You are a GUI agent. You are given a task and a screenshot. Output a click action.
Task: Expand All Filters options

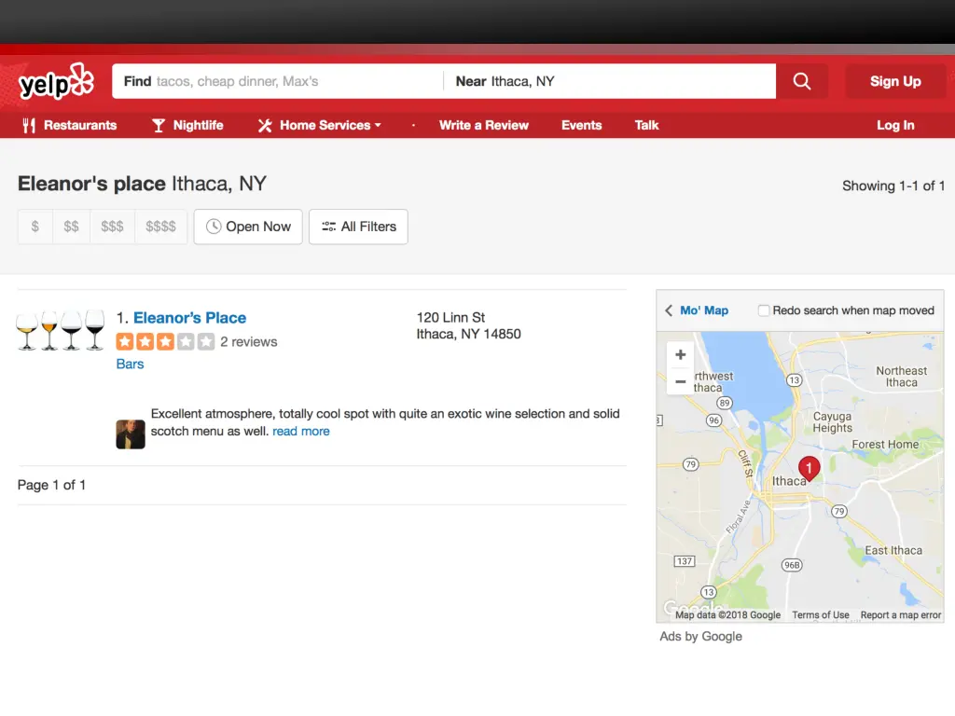coord(358,227)
